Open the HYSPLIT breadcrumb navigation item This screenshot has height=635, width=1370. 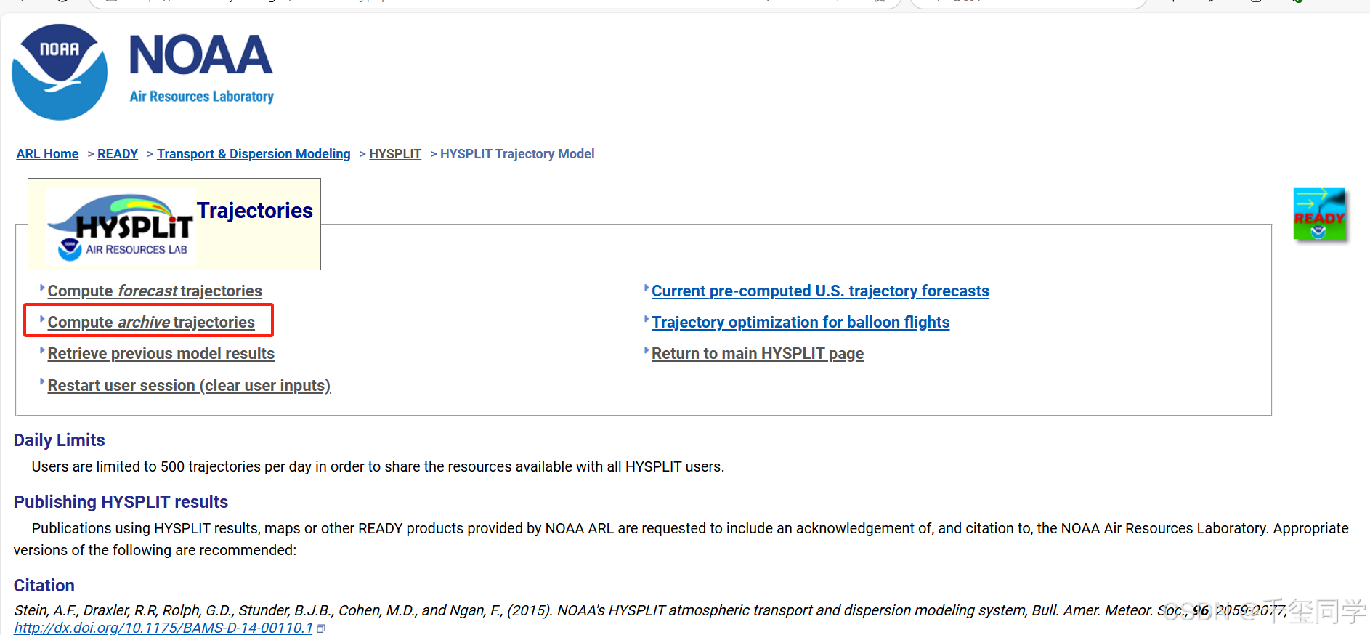tap(395, 153)
